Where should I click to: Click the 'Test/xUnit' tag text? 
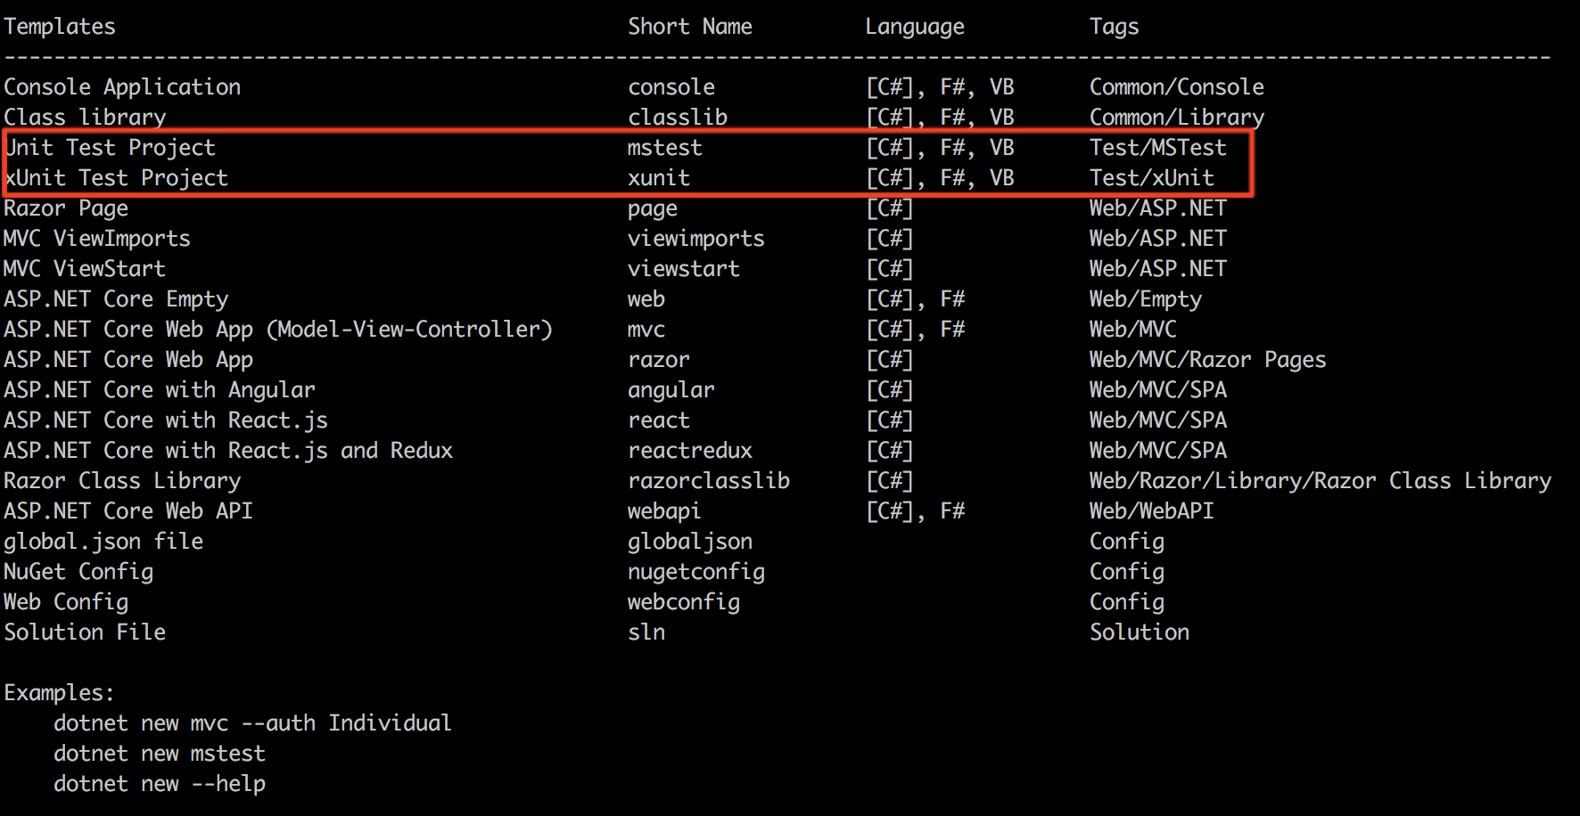(1151, 178)
